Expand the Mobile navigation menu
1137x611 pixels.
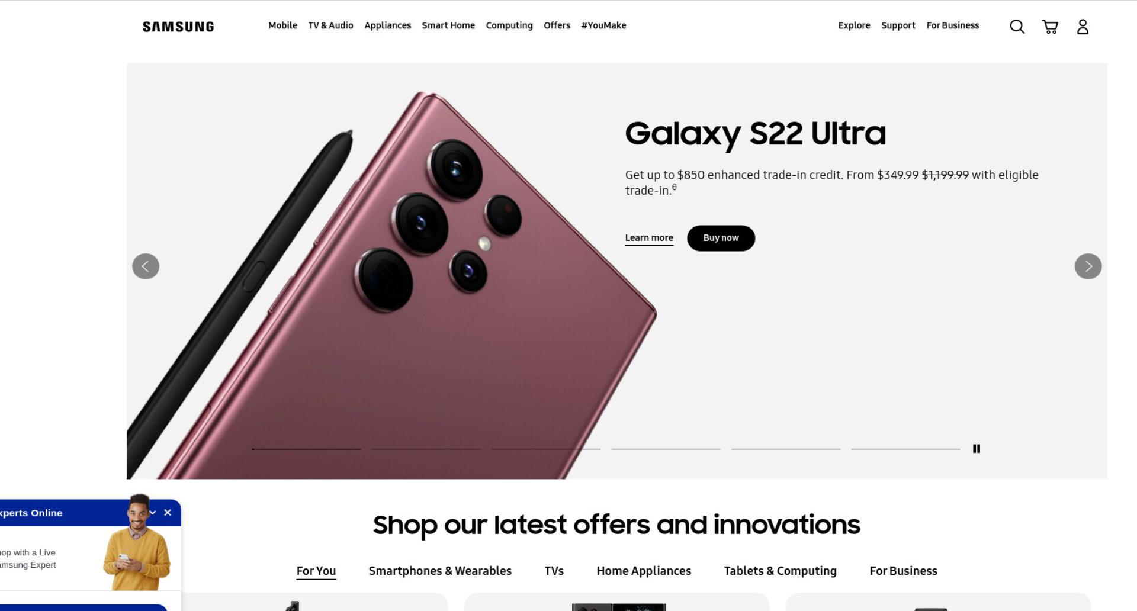pos(282,25)
